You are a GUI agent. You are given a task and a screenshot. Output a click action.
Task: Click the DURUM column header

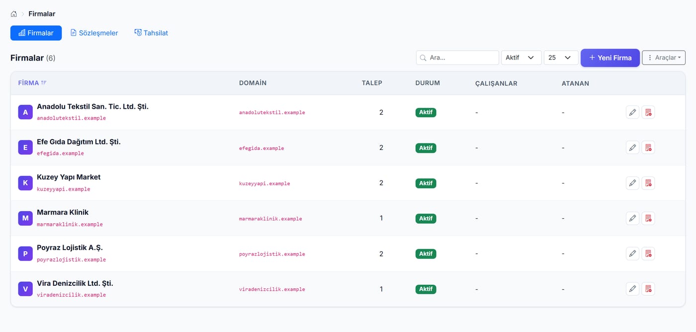428,83
